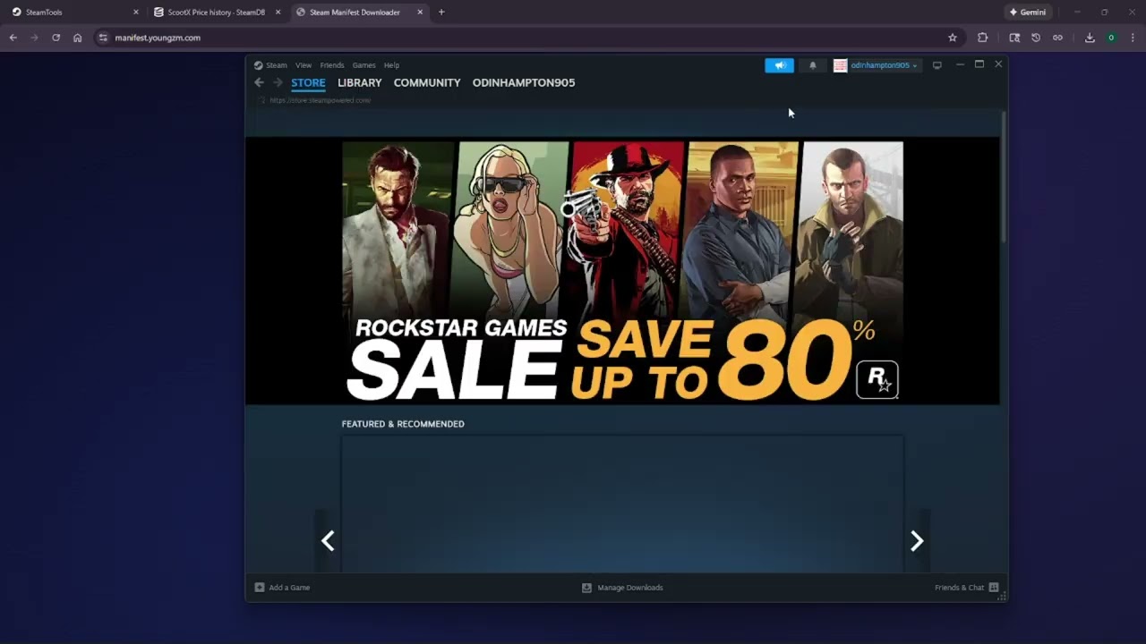The image size is (1146, 644).
Task: Click the Friends & Chat icon
Action: (994, 588)
